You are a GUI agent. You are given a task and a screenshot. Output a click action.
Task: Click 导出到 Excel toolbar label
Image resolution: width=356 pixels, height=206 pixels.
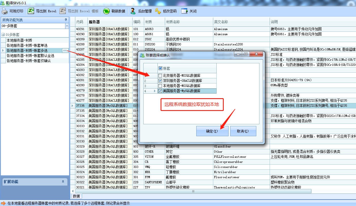(x=46, y=11)
